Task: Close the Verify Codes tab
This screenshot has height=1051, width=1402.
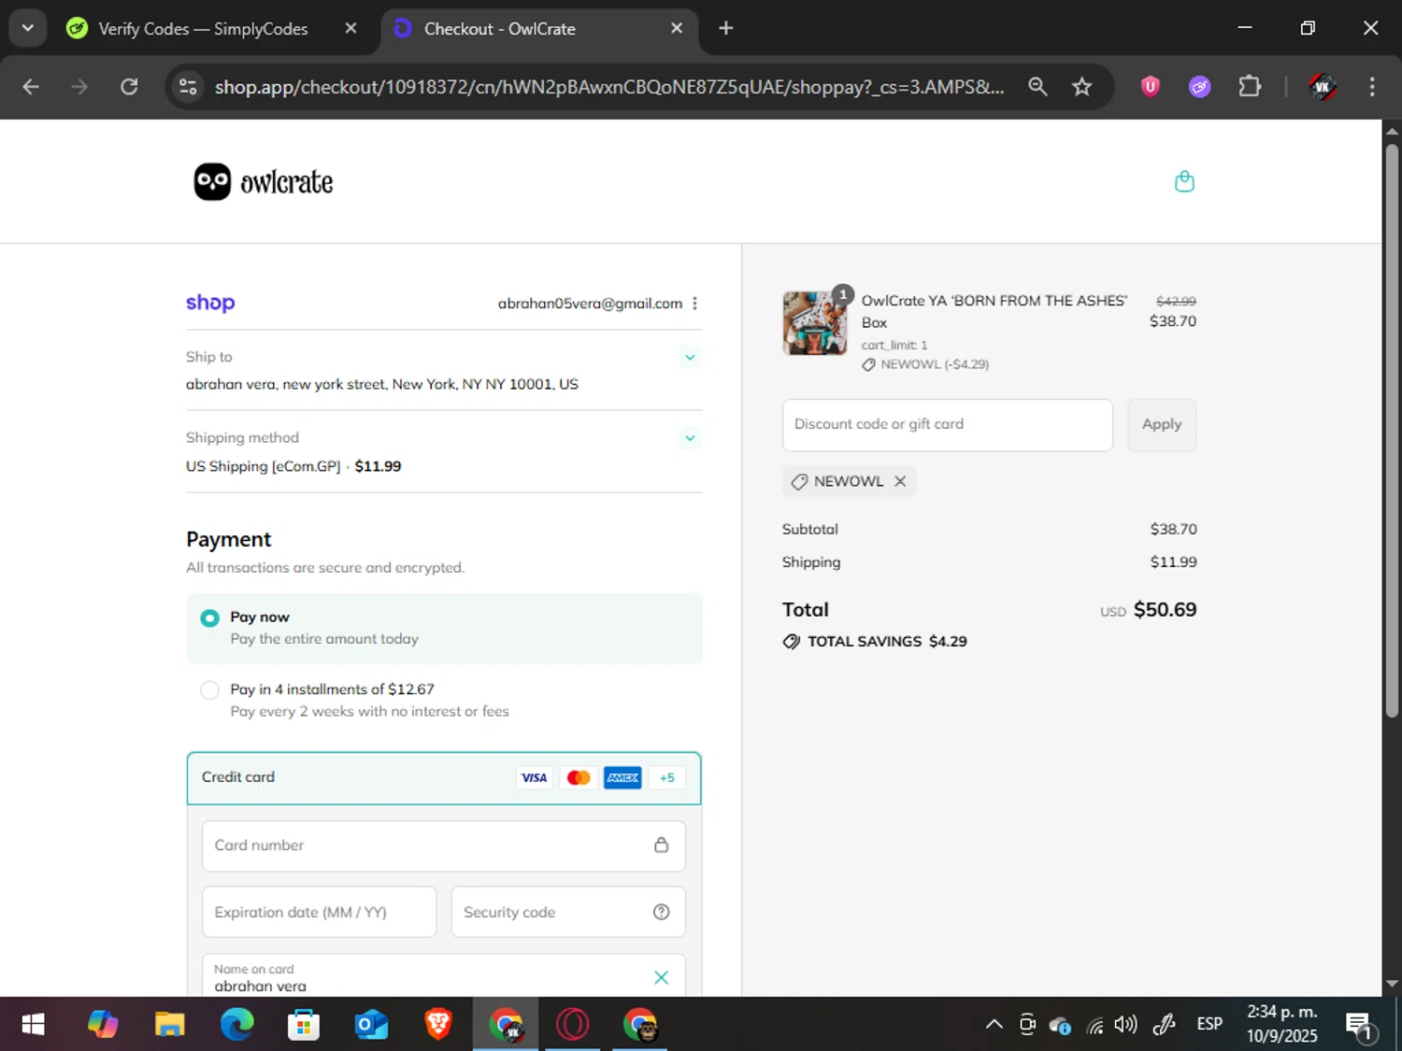Action: (x=350, y=28)
